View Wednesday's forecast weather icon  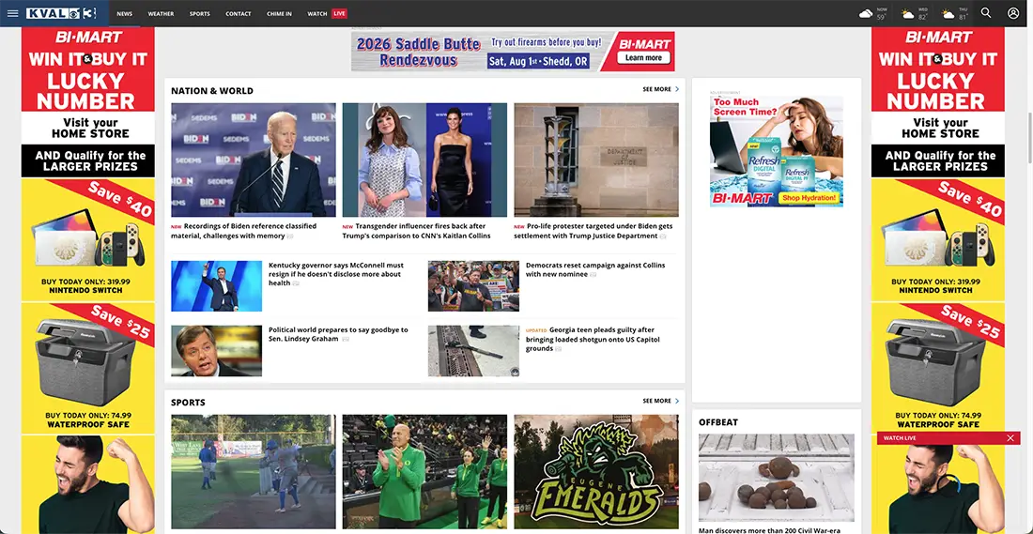(908, 14)
